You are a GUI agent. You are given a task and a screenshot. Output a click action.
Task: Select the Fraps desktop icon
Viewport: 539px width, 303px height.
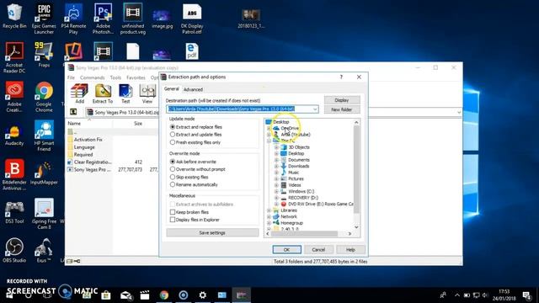[44, 55]
